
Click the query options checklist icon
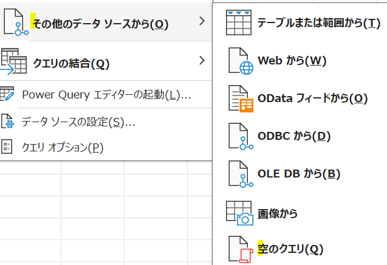[x=7, y=146]
